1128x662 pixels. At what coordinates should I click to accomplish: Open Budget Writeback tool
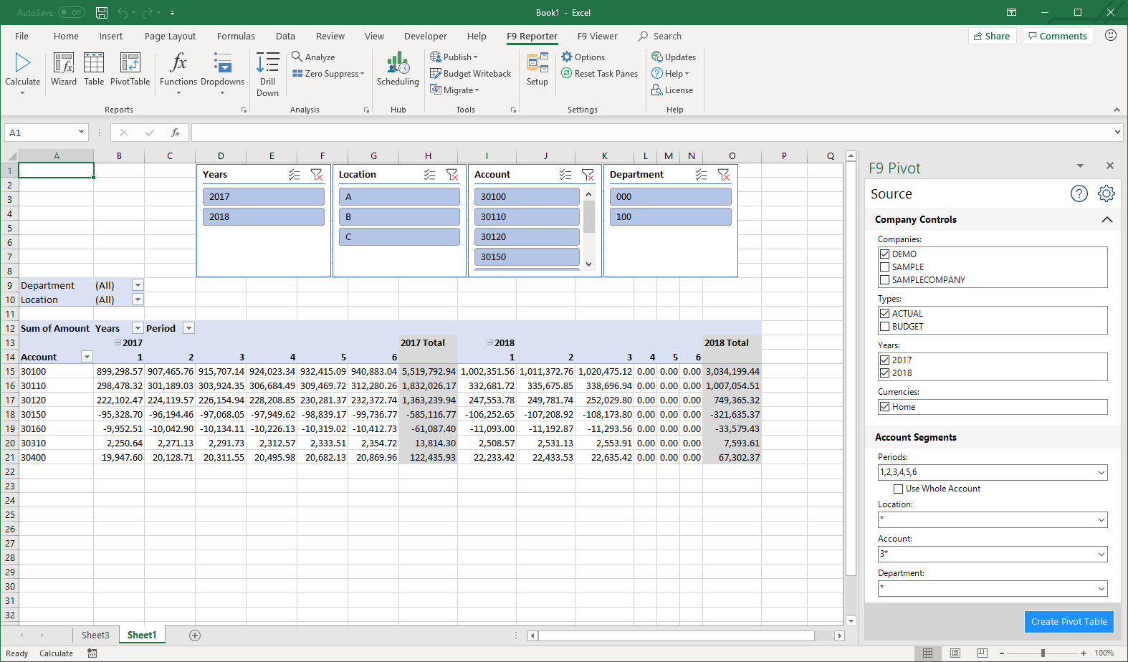tap(470, 74)
